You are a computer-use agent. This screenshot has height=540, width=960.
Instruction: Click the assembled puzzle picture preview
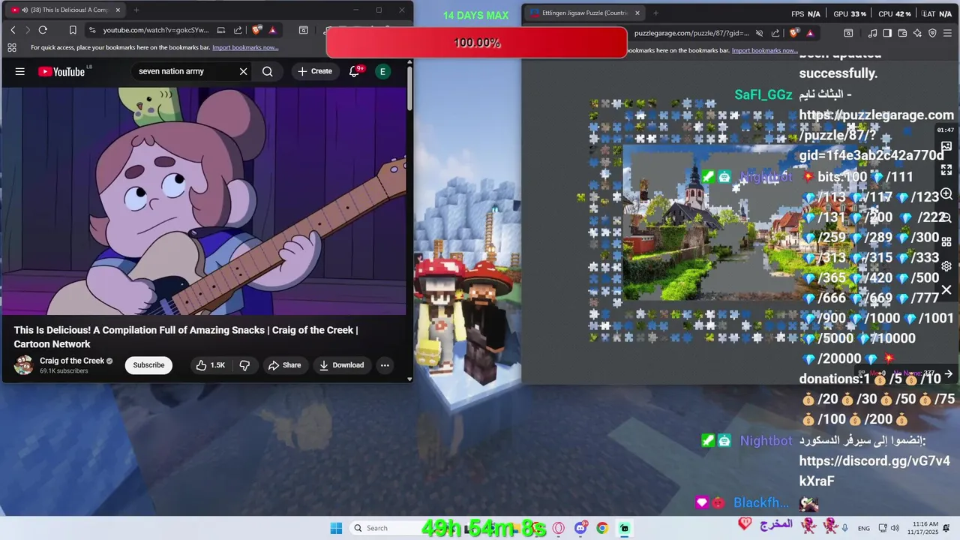pyautogui.click(x=946, y=146)
